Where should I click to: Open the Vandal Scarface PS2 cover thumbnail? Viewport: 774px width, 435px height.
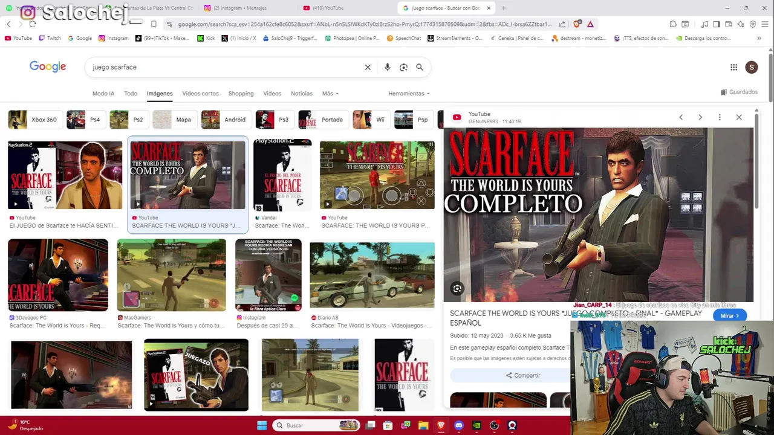(282, 175)
